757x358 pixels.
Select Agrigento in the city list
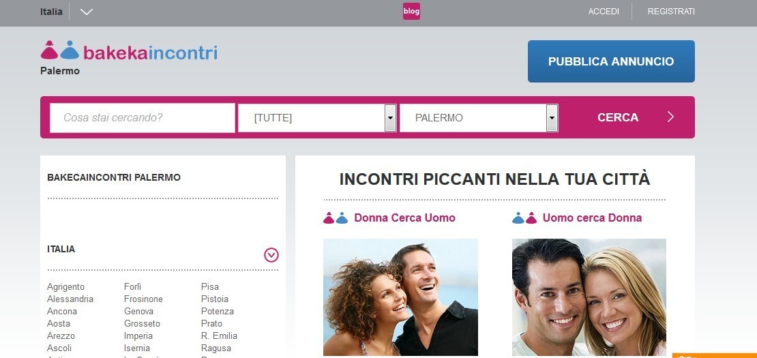[65, 286]
